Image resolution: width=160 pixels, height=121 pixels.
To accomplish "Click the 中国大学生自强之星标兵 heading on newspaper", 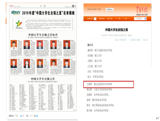I will 43,35.
